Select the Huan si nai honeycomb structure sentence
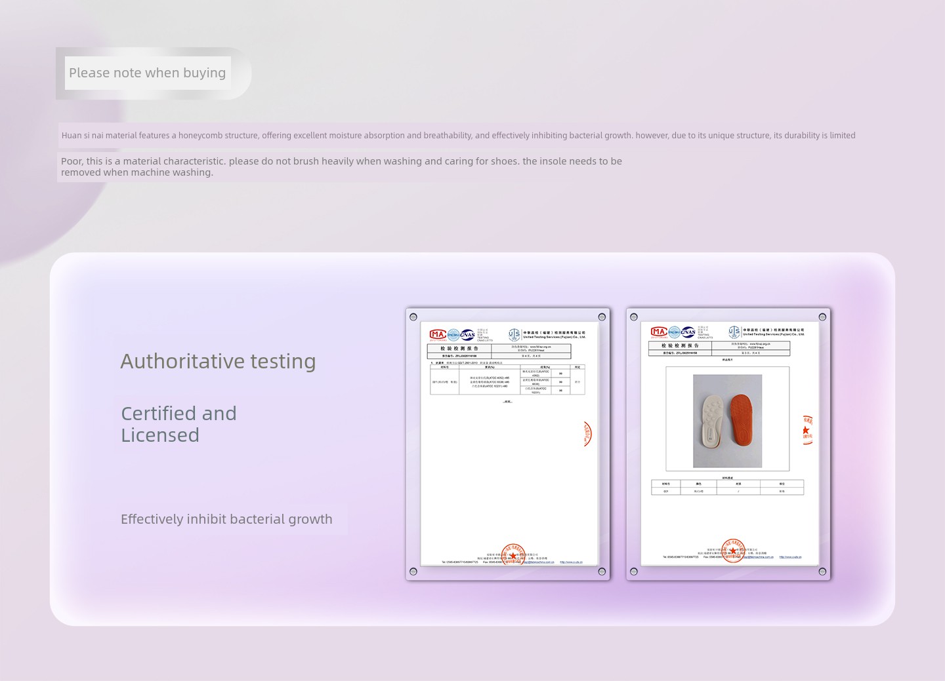The height and width of the screenshot is (681, 945). click(458, 136)
